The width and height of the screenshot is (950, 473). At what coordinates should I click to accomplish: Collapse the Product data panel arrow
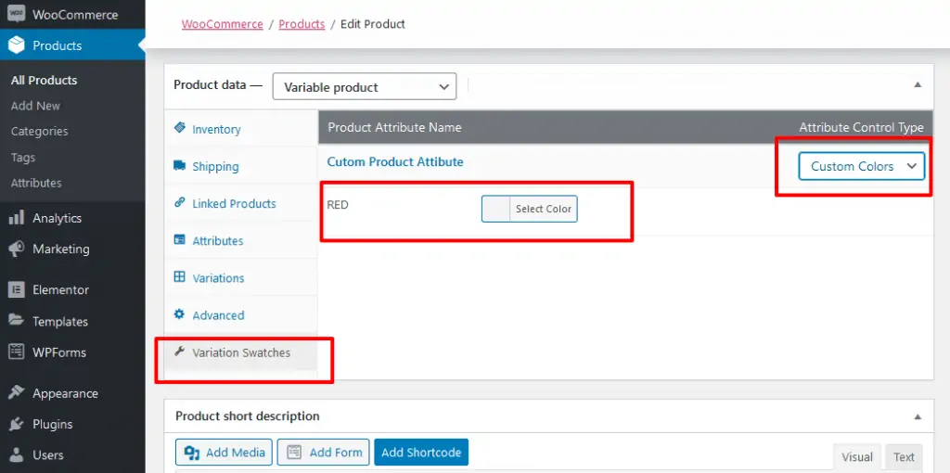(918, 85)
